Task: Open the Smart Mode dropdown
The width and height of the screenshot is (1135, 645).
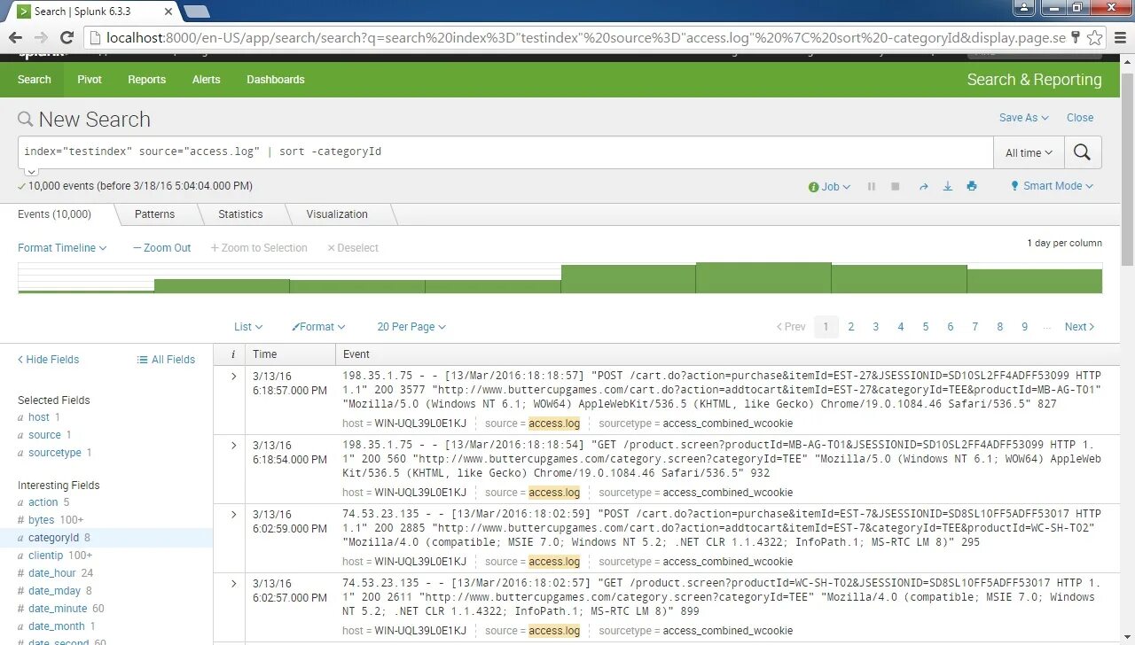Action: pos(1052,186)
